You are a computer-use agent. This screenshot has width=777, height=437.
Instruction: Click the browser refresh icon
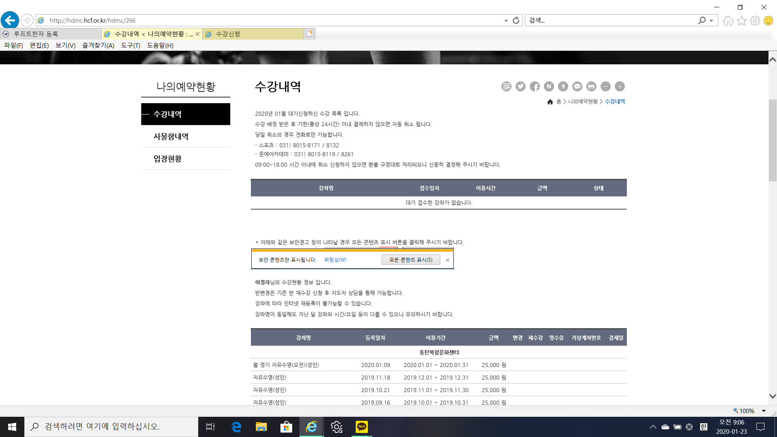pos(516,20)
